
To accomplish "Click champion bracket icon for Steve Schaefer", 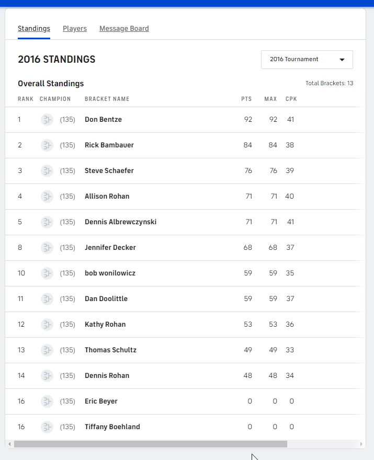I will point(47,171).
